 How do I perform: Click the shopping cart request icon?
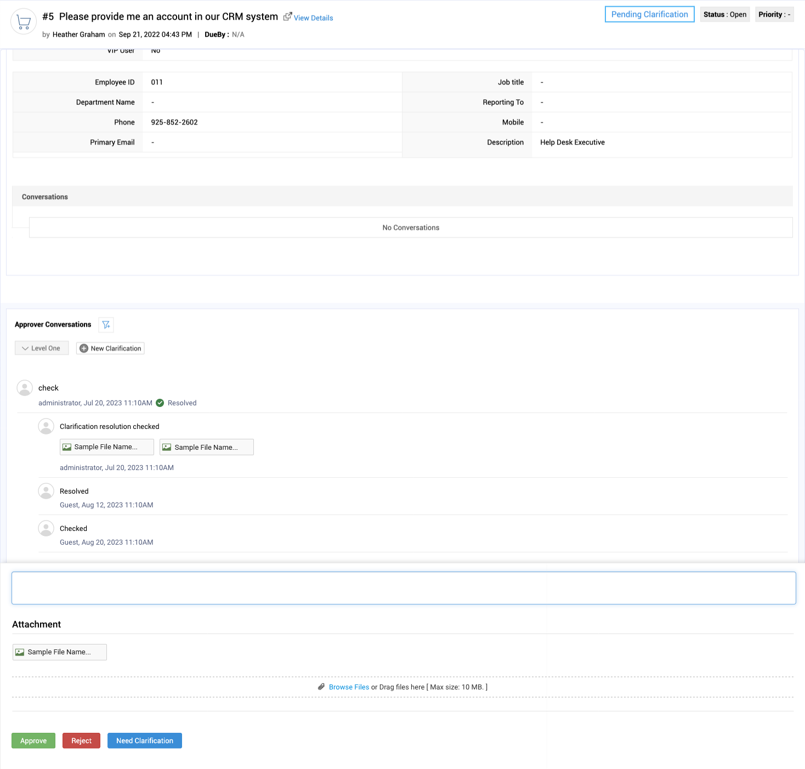pyautogui.click(x=24, y=22)
